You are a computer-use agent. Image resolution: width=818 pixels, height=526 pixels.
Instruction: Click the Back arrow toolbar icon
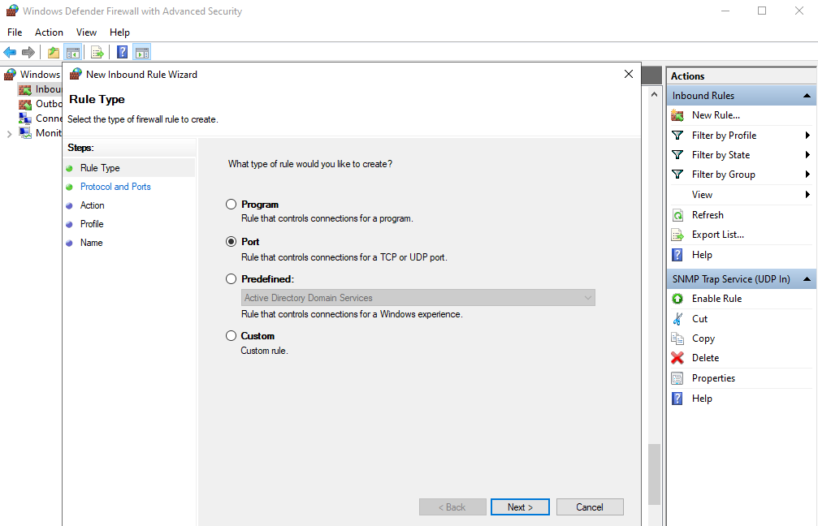click(10, 52)
